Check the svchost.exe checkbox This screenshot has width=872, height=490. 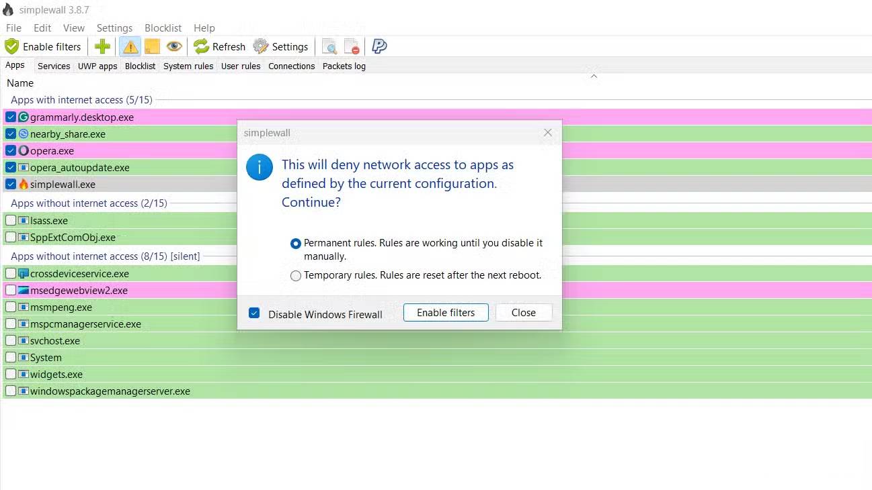click(11, 340)
